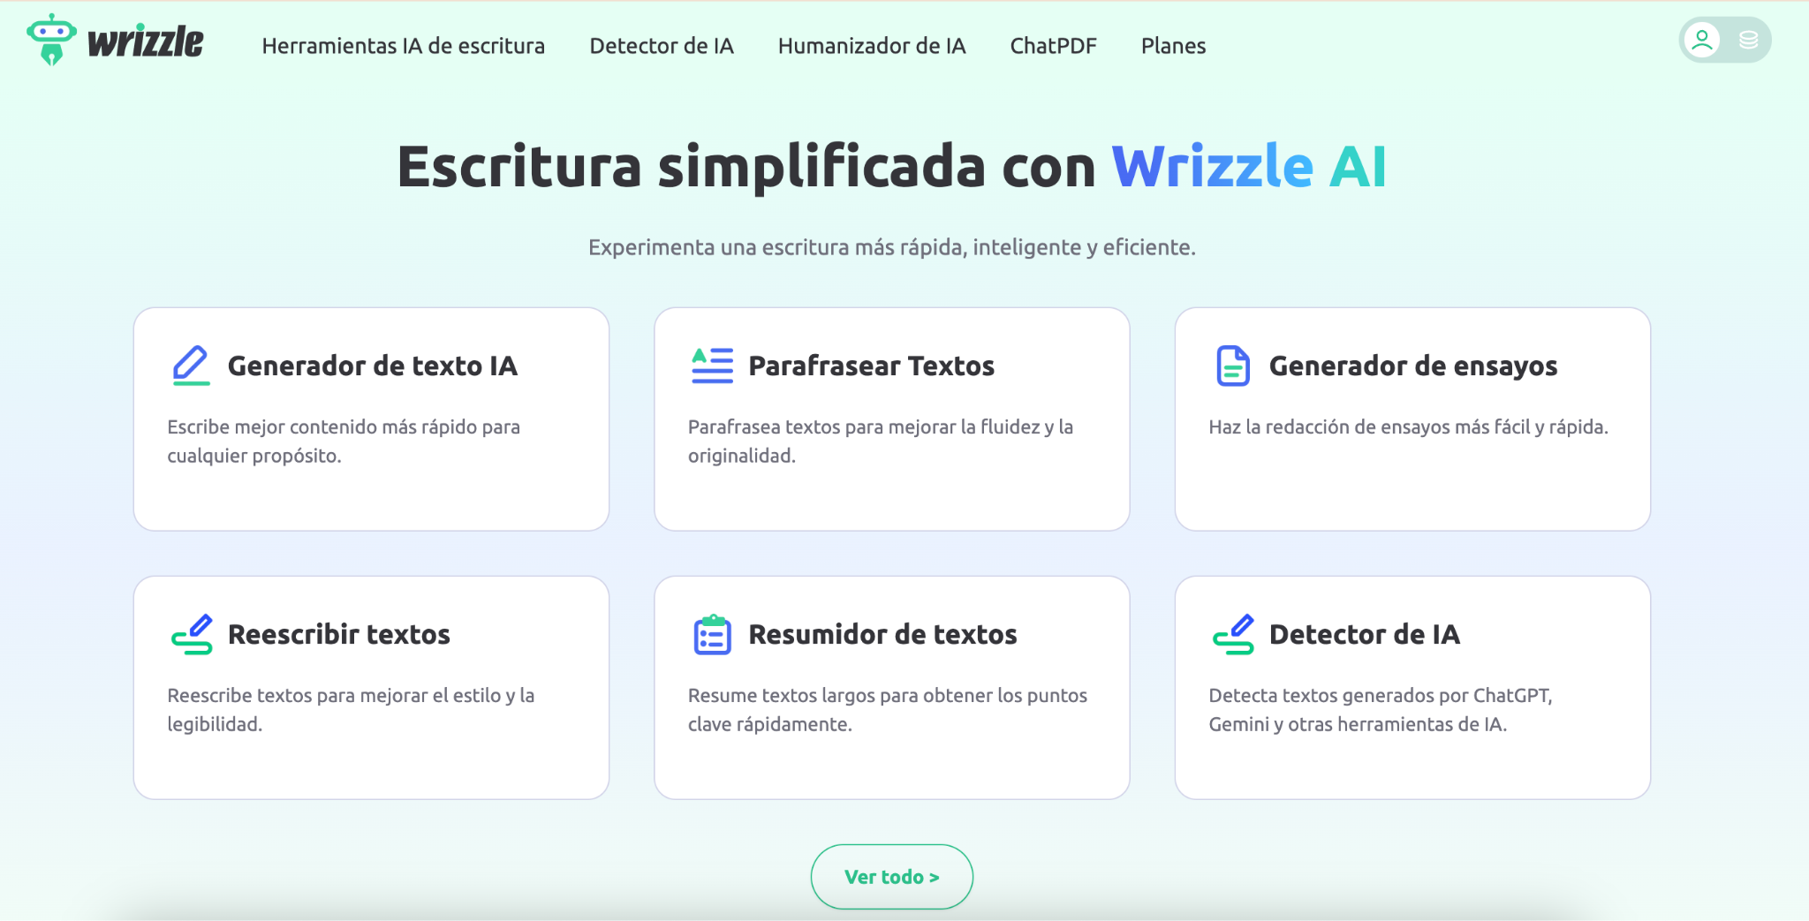Go to Detector de IA nav item

coord(662,46)
